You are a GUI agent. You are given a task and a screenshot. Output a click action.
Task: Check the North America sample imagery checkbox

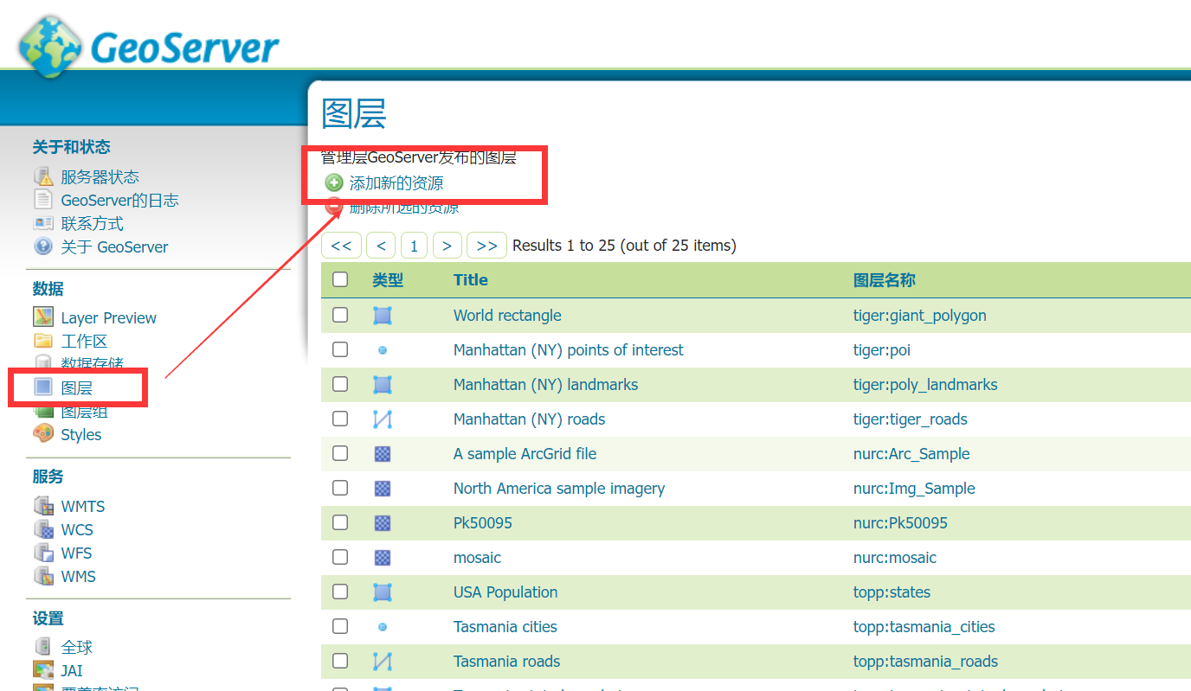click(x=340, y=488)
